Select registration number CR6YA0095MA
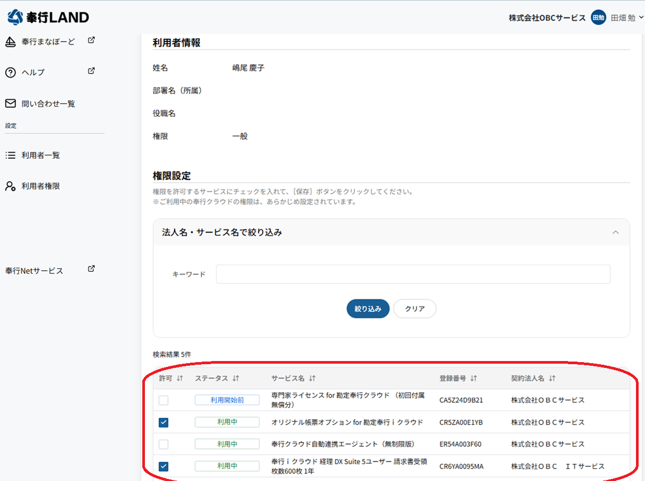 pyautogui.click(x=461, y=467)
